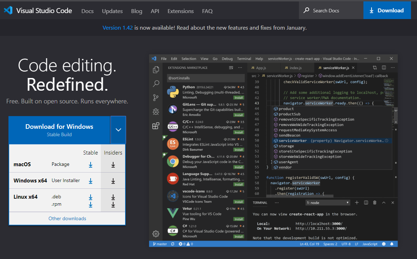Click trash icon to kill terminal
417x259 pixels.
pyautogui.click(x=375, y=203)
